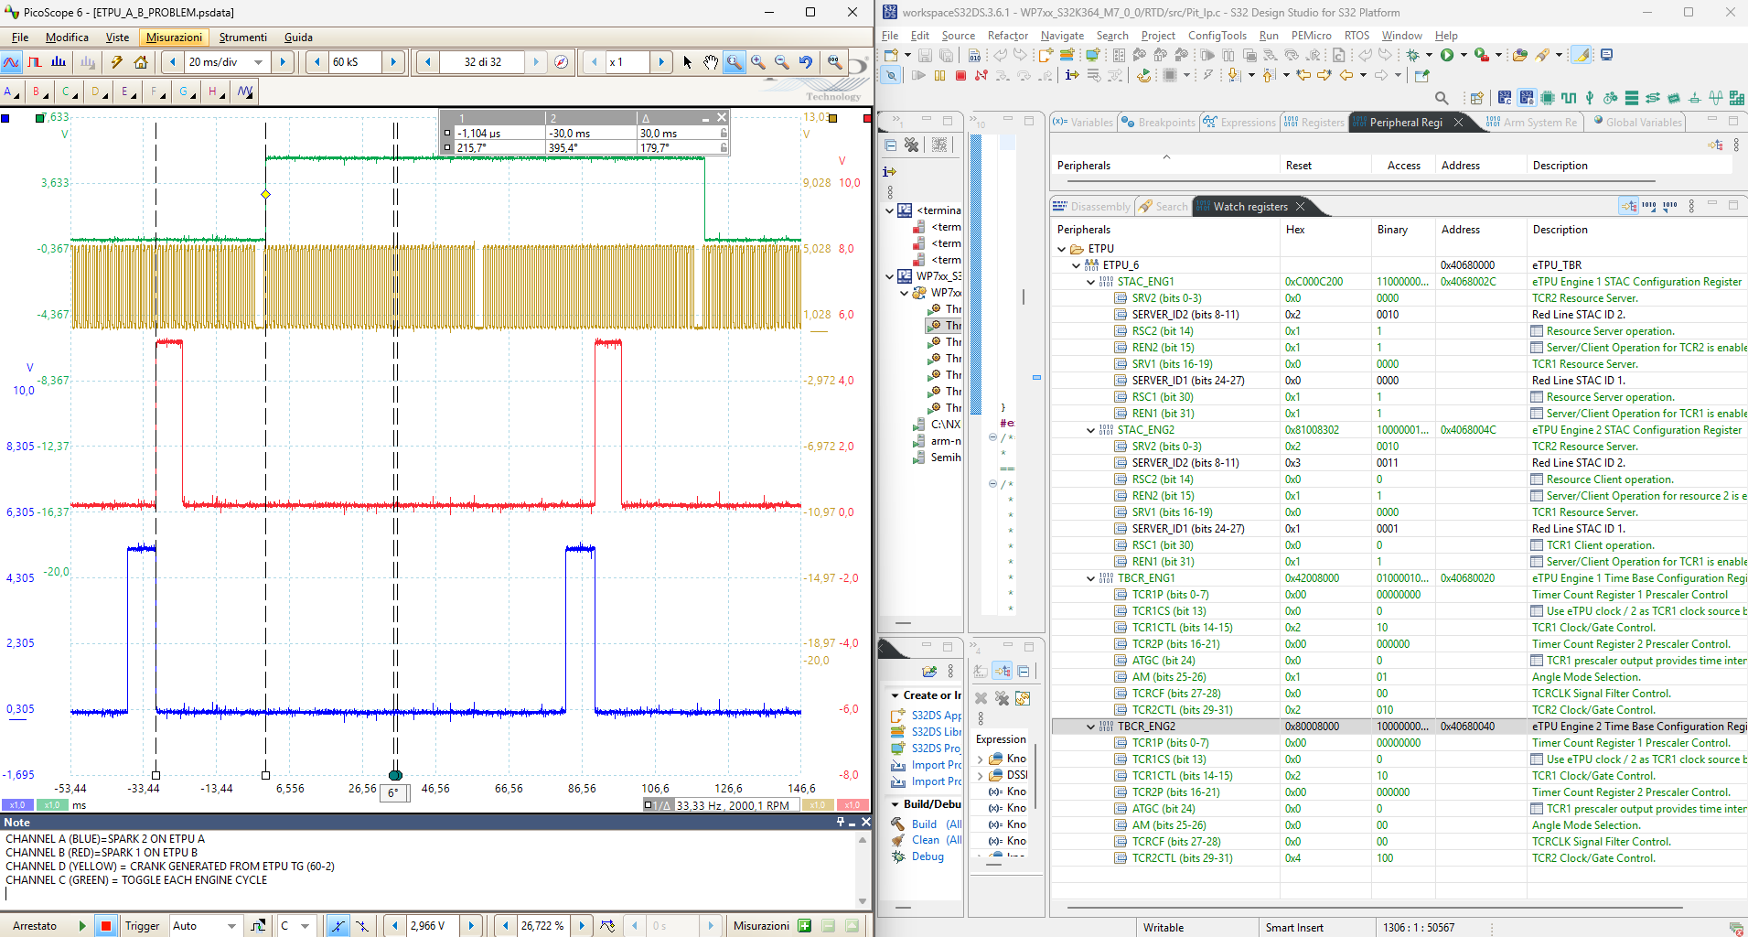The width and height of the screenshot is (1748, 937).
Task: Click the red Terminate button in S32 Design Studio
Action: tap(960, 75)
